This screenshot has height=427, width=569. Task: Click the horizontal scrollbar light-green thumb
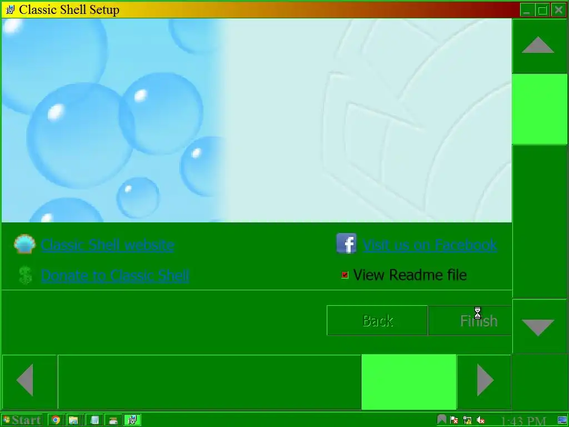point(409,381)
